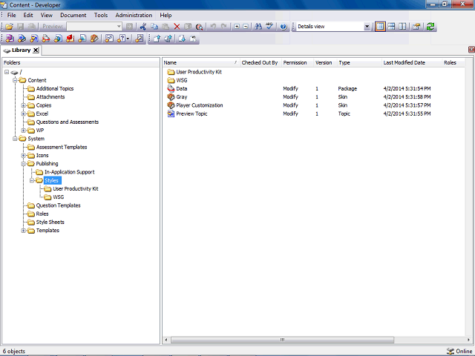This screenshot has height=356, width=475.
Task: Toggle the horizontal split layout button
Action: coord(391,27)
